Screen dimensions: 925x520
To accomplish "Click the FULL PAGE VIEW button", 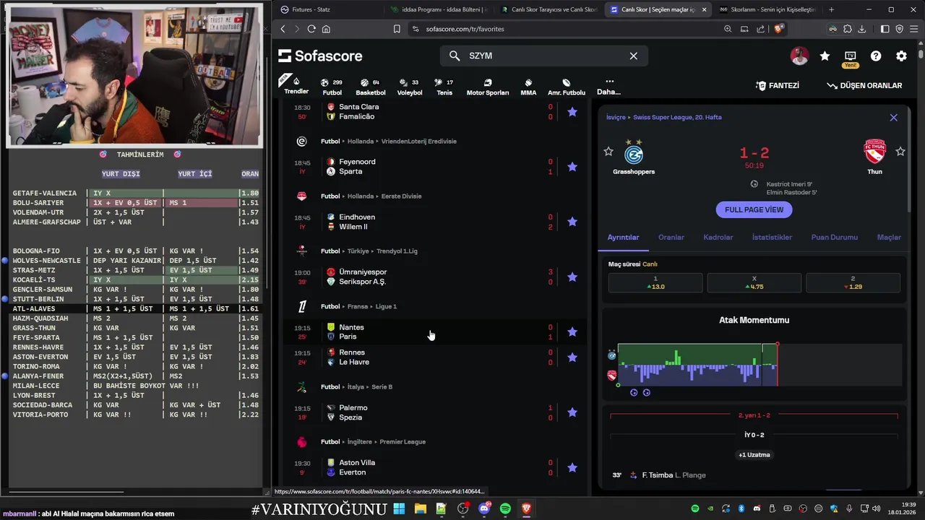I will click(x=754, y=209).
